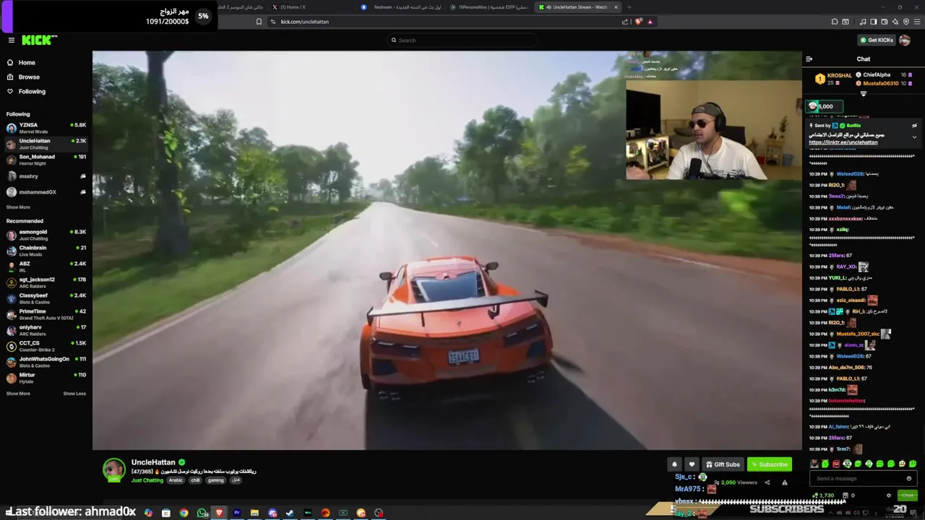Collapse pinned message chevron
Viewport: 925px width, 520px height.
click(x=914, y=136)
